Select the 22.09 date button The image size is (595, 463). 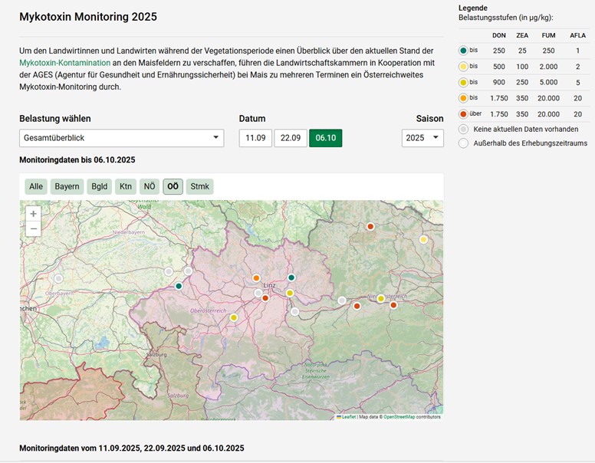291,138
